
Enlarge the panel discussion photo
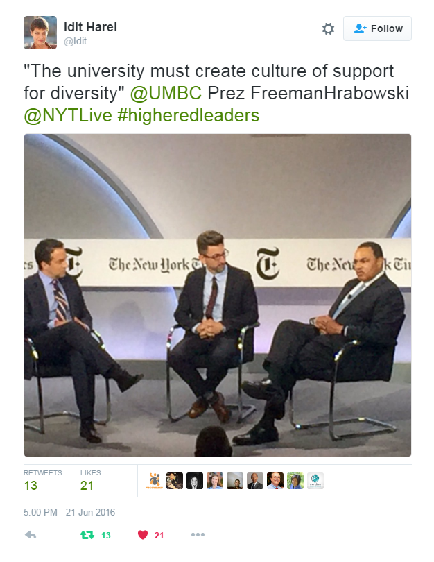pyautogui.click(x=218, y=295)
